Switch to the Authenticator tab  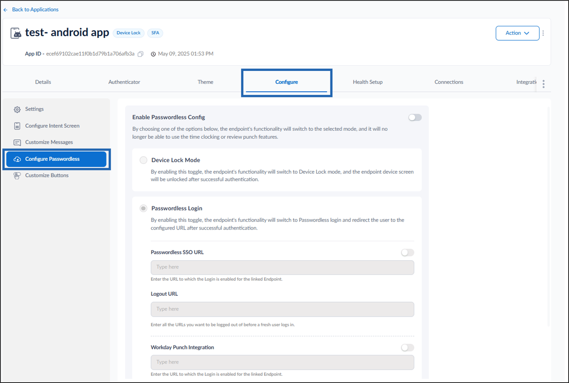[x=124, y=82]
